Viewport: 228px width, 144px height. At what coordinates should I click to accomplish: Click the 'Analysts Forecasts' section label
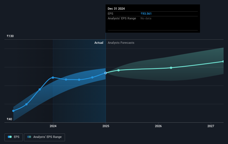pyautogui.click(x=121, y=43)
